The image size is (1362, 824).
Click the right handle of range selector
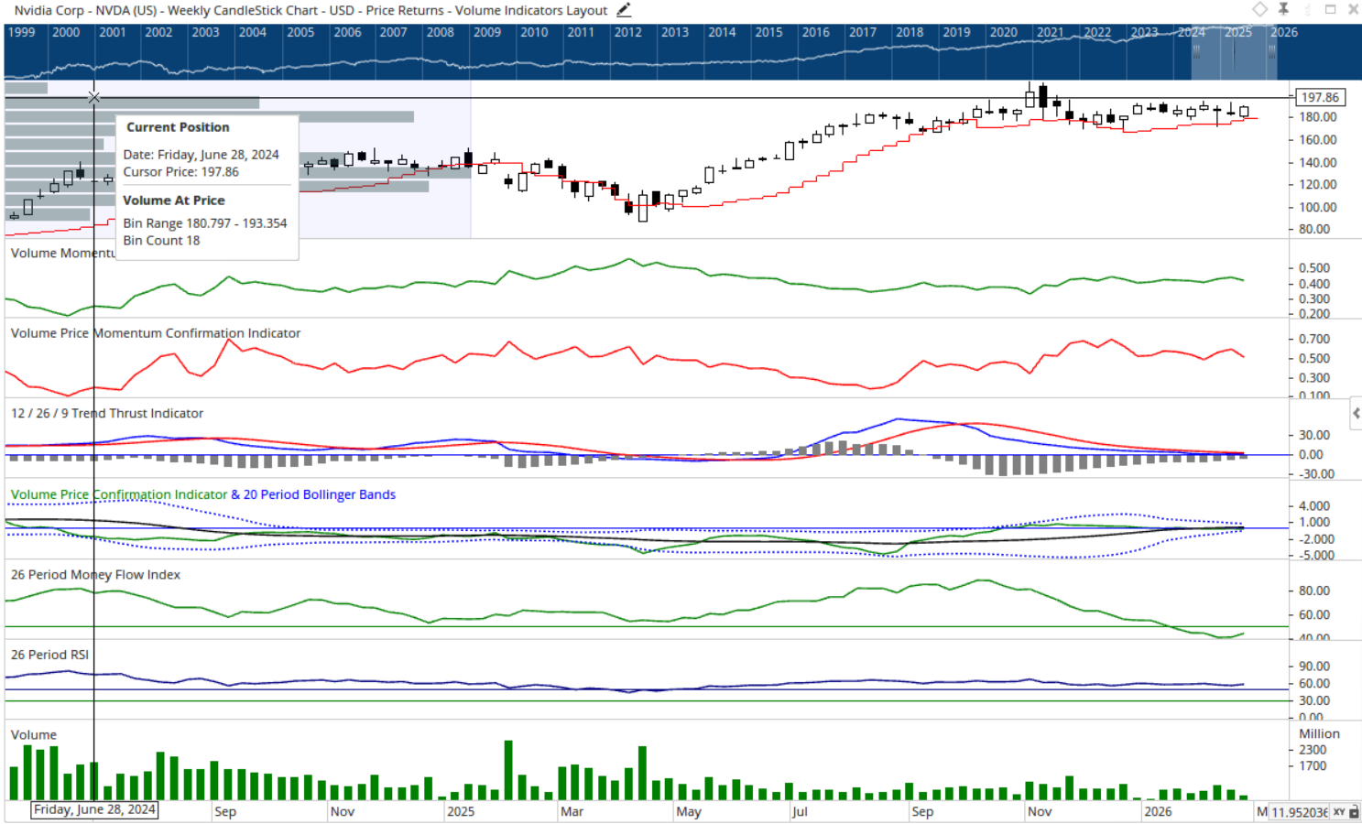click(x=1271, y=50)
